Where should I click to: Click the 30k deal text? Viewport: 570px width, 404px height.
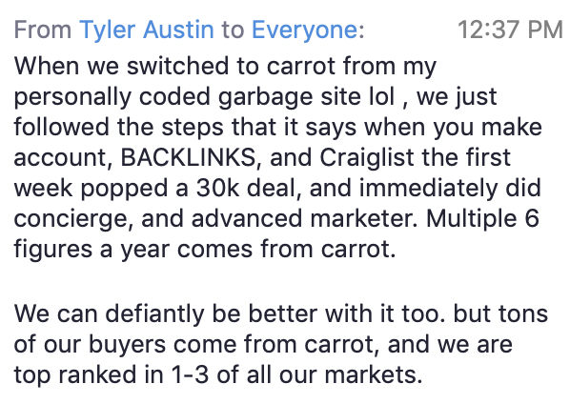[249, 189]
